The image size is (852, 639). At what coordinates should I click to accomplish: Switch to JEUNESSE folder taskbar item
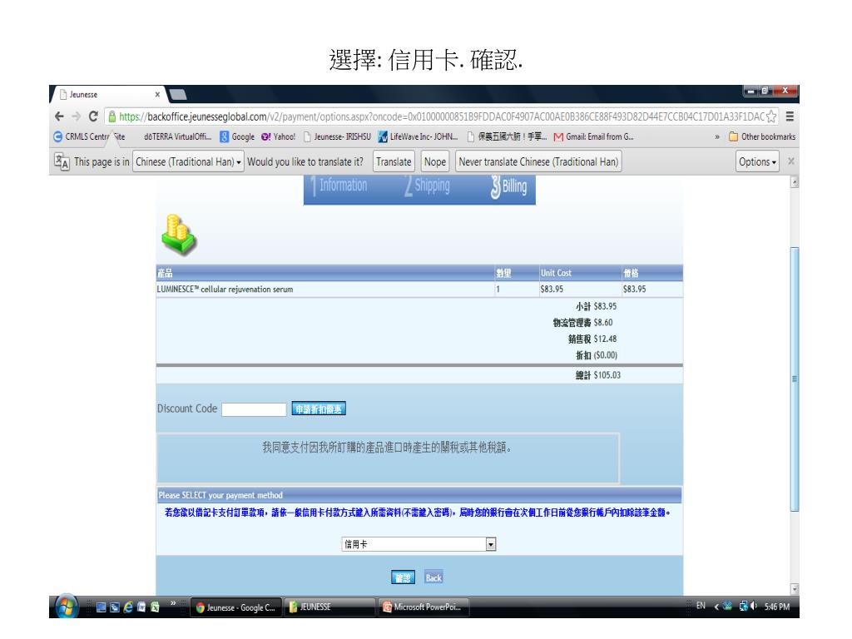tap(329, 607)
